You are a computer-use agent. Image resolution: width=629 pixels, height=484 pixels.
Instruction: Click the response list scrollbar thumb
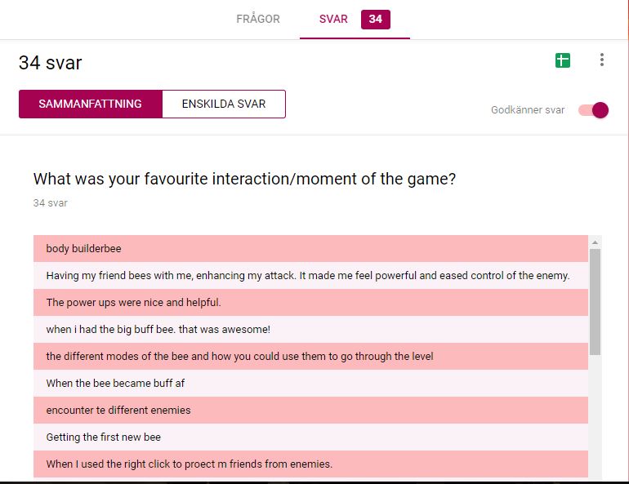pos(595,302)
